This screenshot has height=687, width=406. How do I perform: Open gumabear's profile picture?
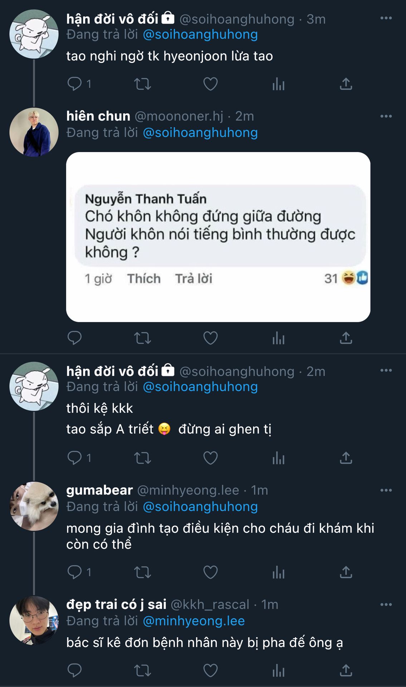pyautogui.click(x=34, y=506)
